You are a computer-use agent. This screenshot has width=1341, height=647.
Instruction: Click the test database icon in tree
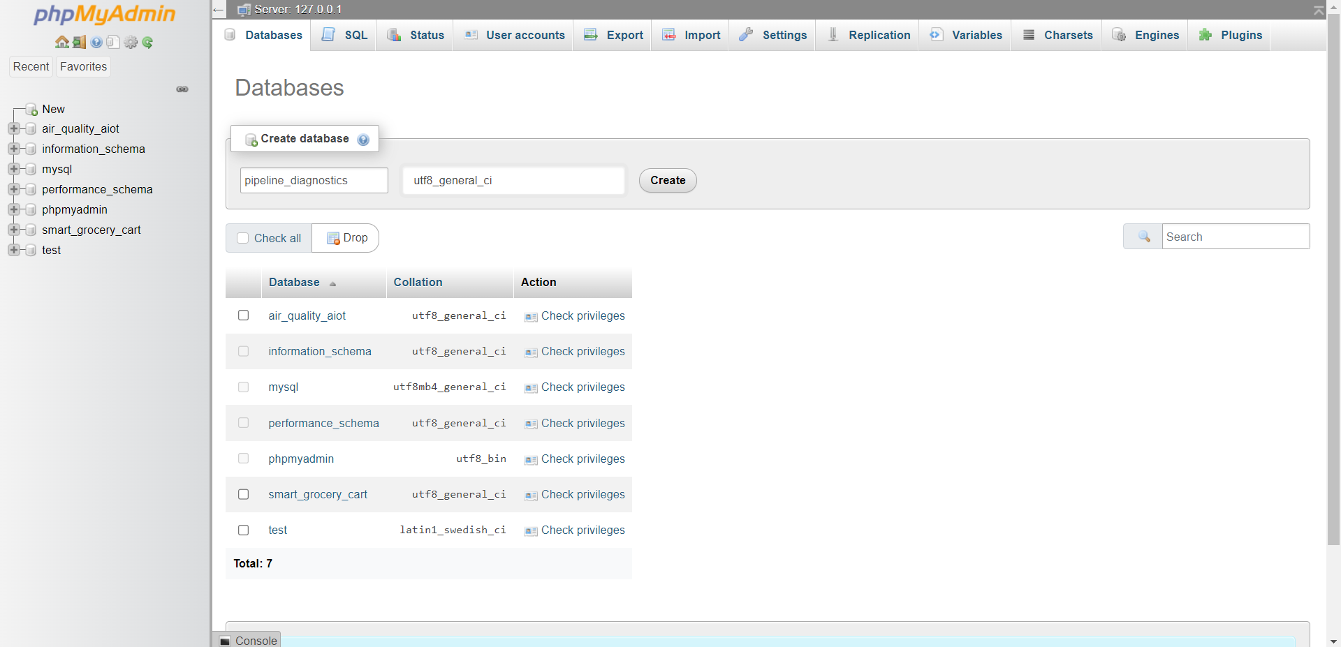click(x=31, y=251)
